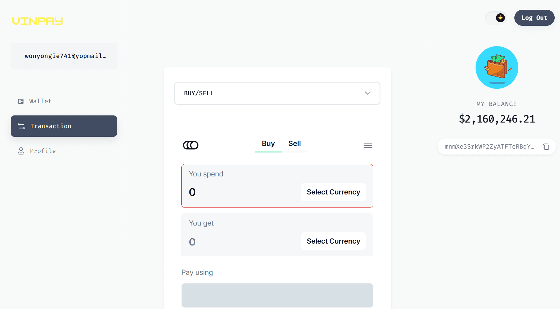Image resolution: width=560 pixels, height=309 pixels.
Task: Click the coins icon beside Buy tab
Action: click(191, 145)
